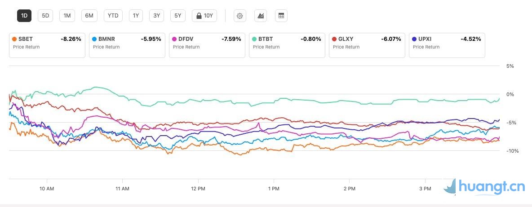532x207 pixels.
Task: Open the data table view icon
Action: pos(281,16)
